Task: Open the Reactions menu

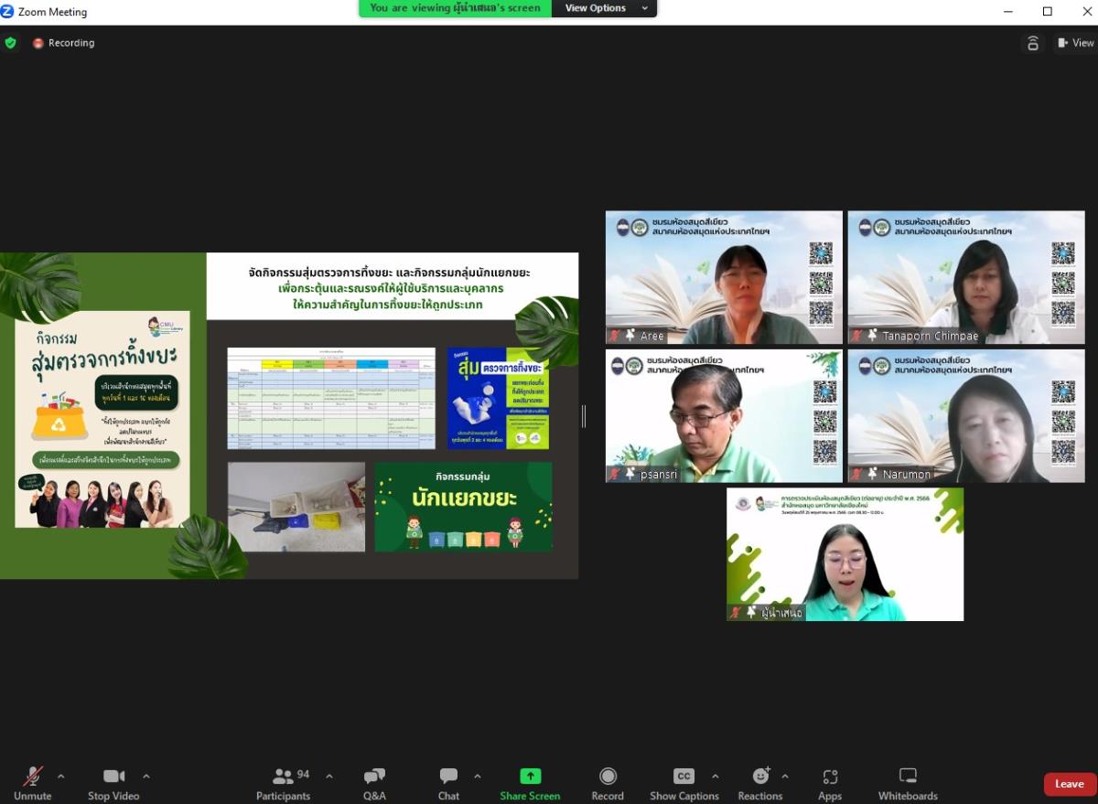Action: 760,783
